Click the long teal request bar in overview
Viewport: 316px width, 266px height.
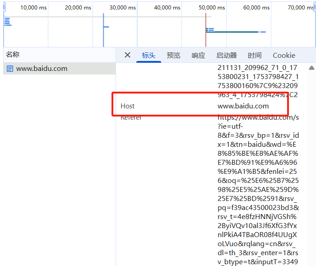pyautogui.click(x=232, y=32)
